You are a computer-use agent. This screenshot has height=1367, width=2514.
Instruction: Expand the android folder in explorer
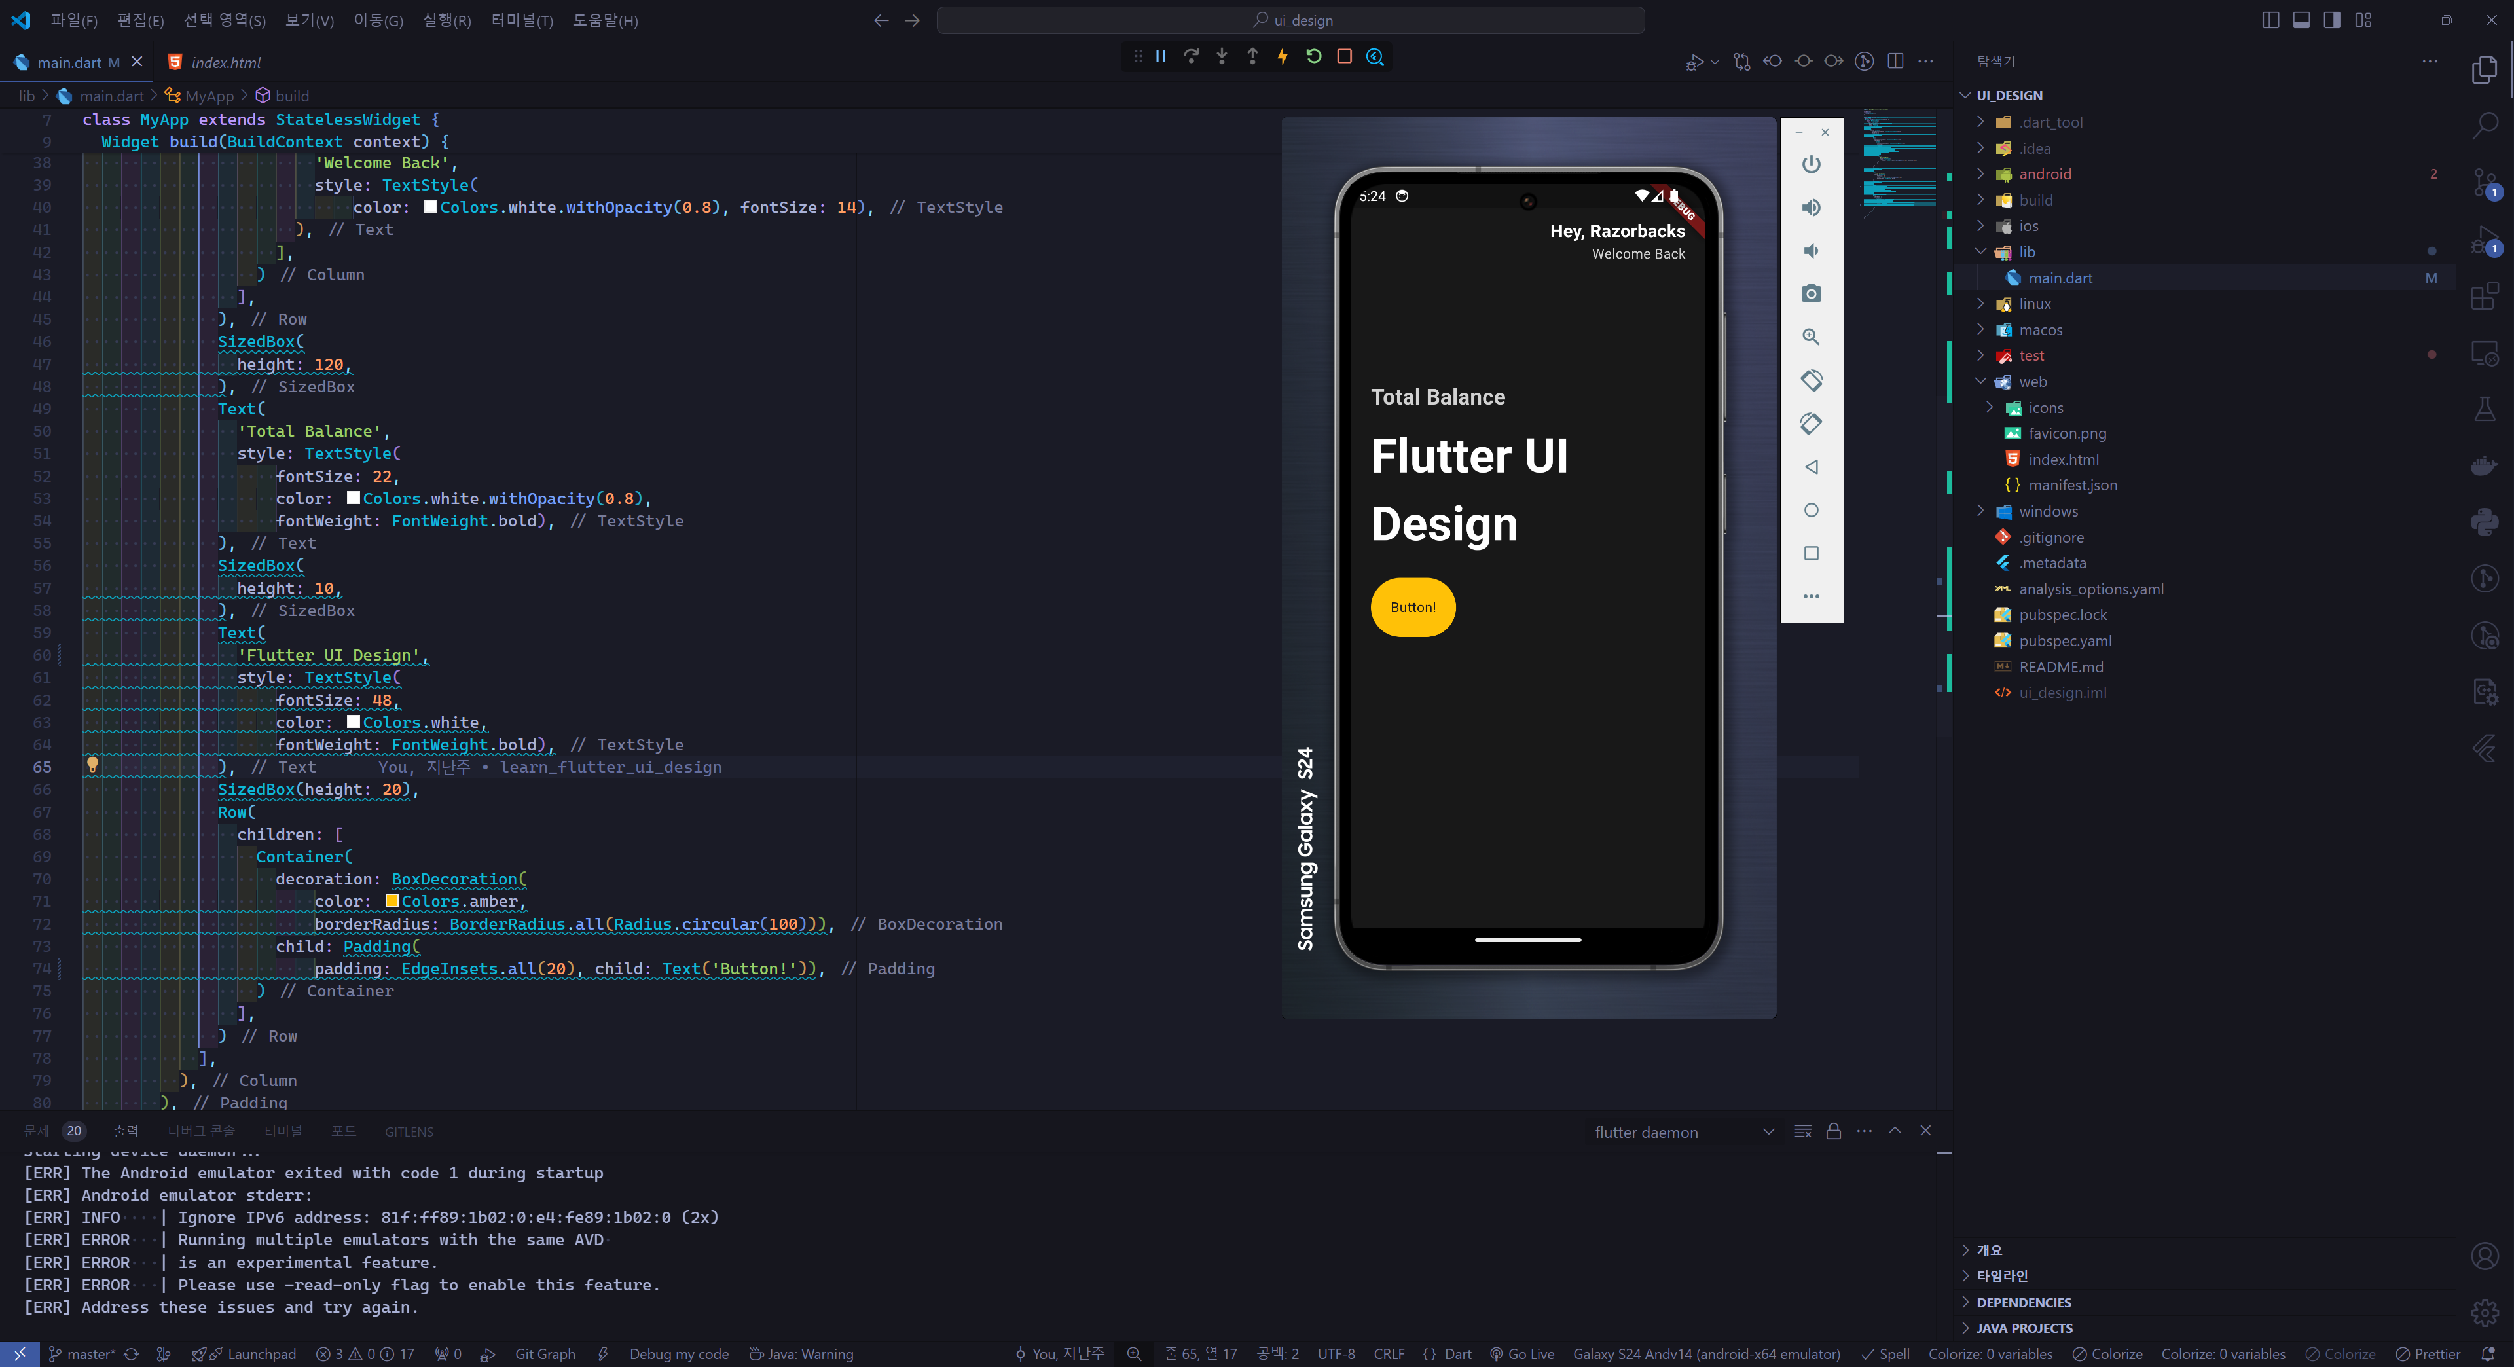click(x=2045, y=175)
